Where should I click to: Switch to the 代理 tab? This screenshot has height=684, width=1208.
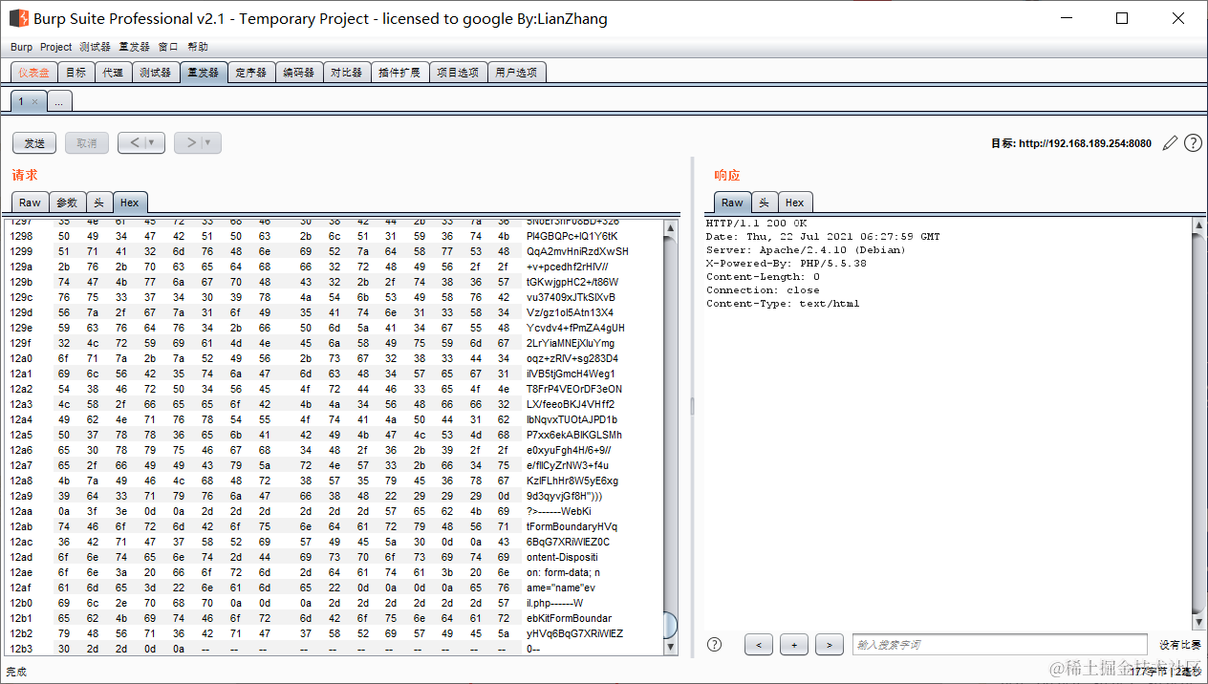coord(113,73)
